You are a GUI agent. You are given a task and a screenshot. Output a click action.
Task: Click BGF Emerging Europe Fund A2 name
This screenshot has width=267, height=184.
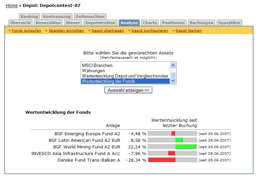[87, 134]
